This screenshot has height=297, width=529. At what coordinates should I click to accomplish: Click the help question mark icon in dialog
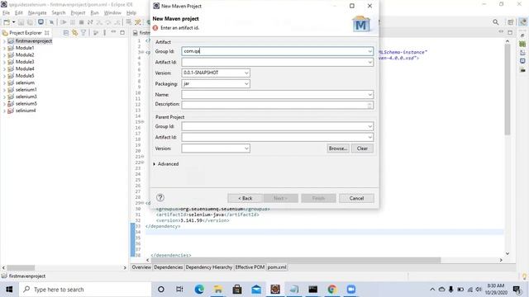(x=160, y=198)
